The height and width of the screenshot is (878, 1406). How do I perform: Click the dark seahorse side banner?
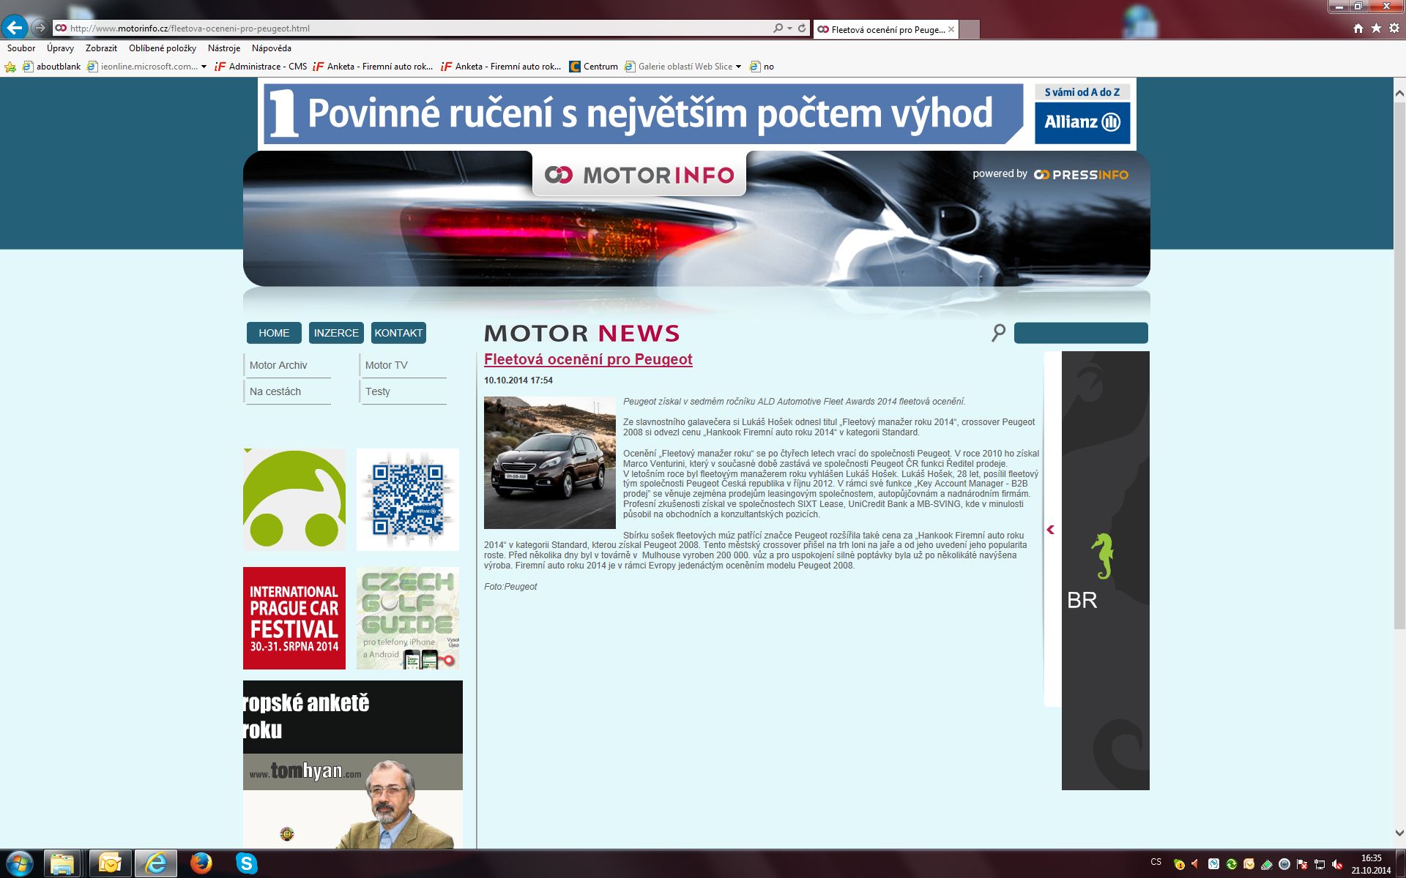1106,571
